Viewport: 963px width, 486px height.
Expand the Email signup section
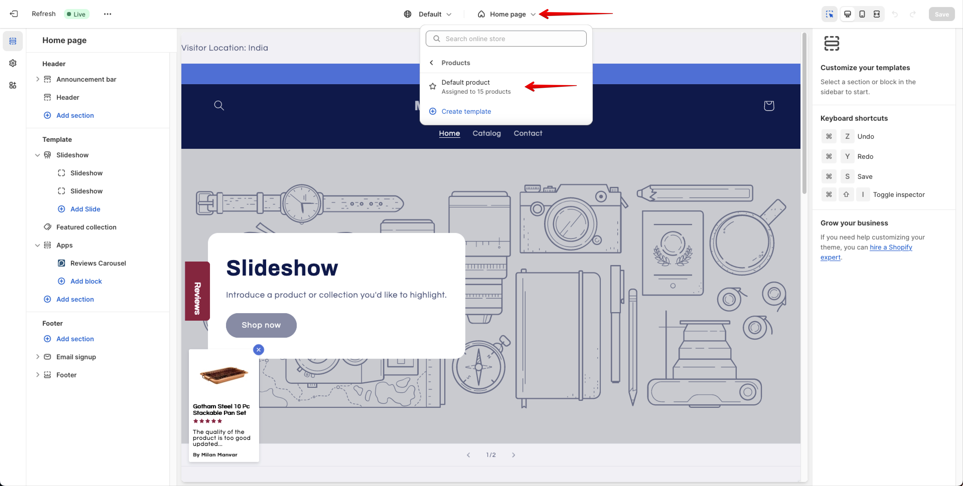(x=37, y=357)
